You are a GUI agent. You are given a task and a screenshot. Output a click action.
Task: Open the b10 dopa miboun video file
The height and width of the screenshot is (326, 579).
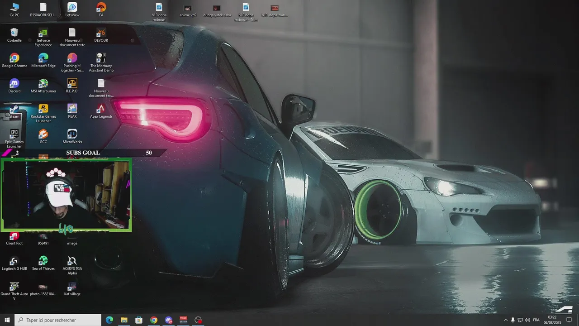(x=159, y=12)
